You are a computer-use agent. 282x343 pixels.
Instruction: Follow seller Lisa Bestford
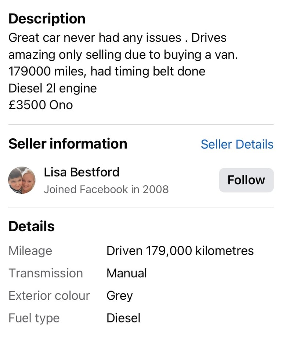click(246, 180)
